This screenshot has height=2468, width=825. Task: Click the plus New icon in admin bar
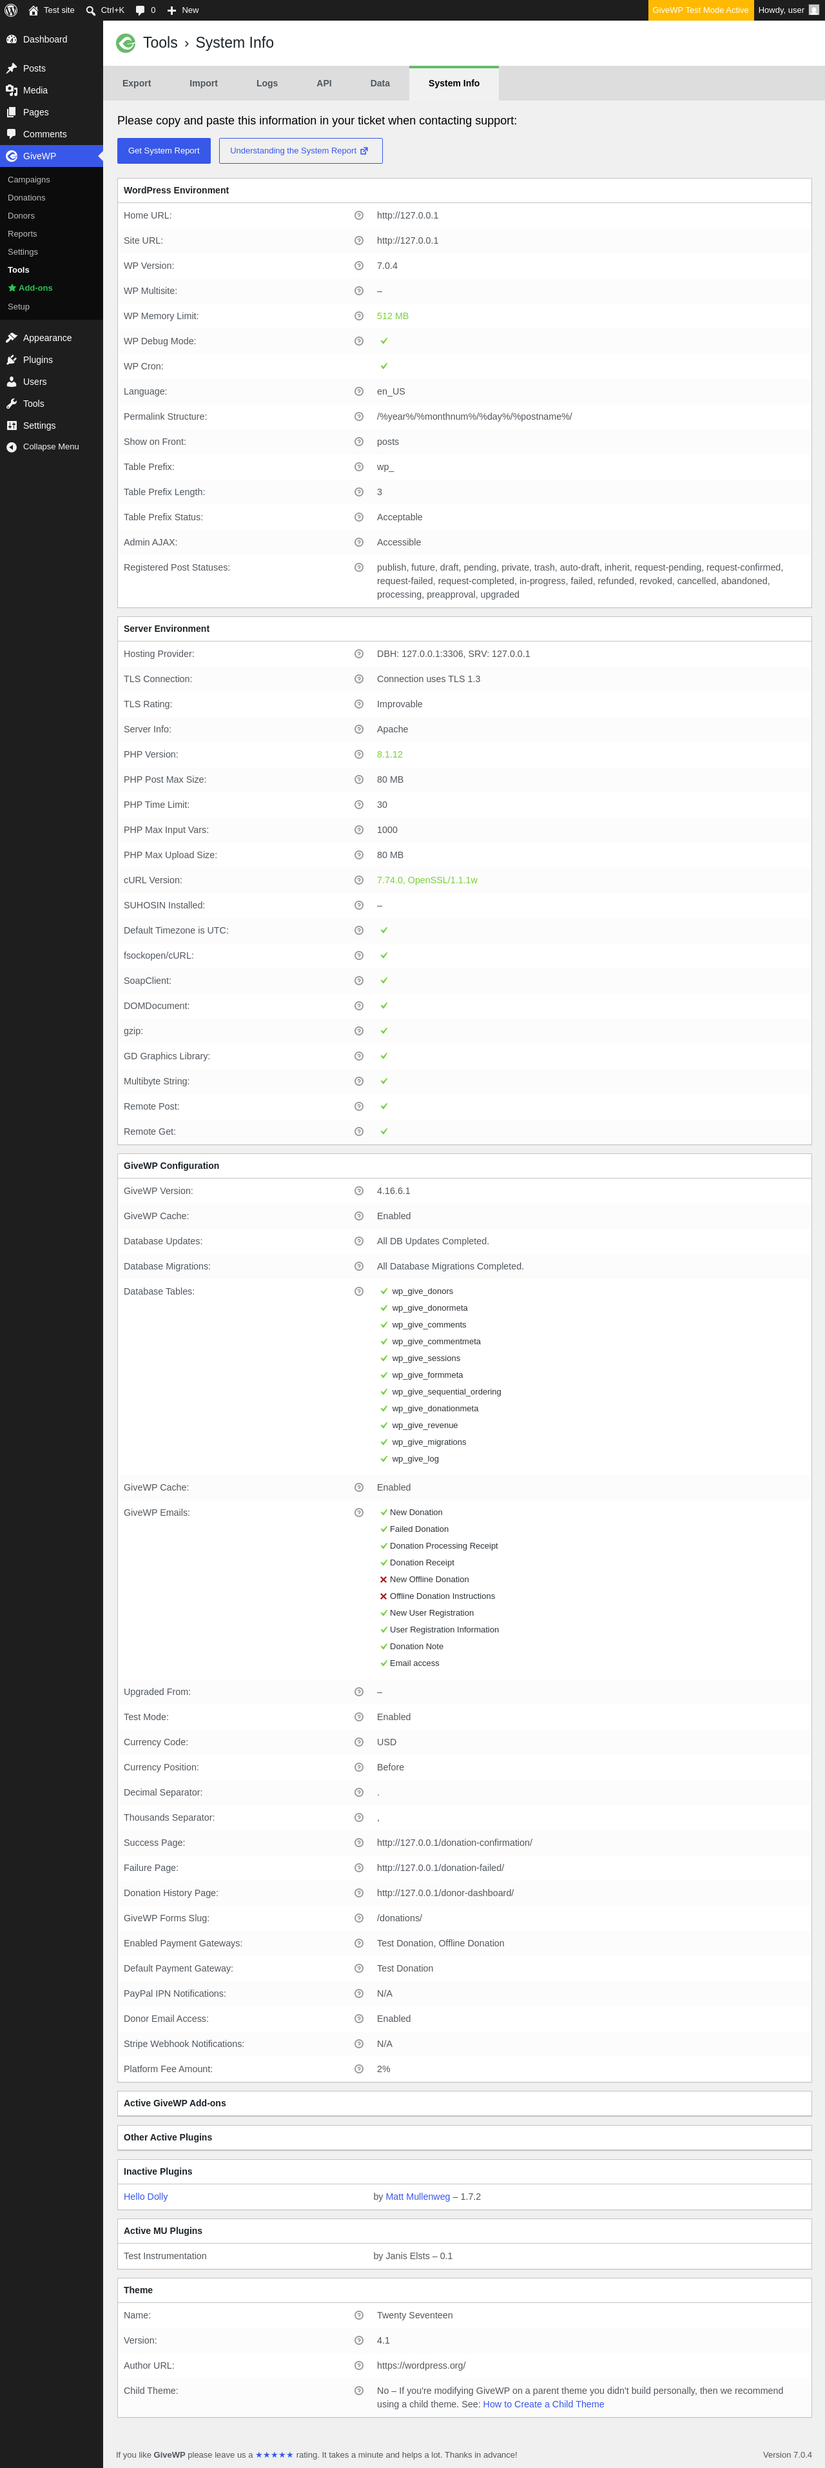pos(171,10)
